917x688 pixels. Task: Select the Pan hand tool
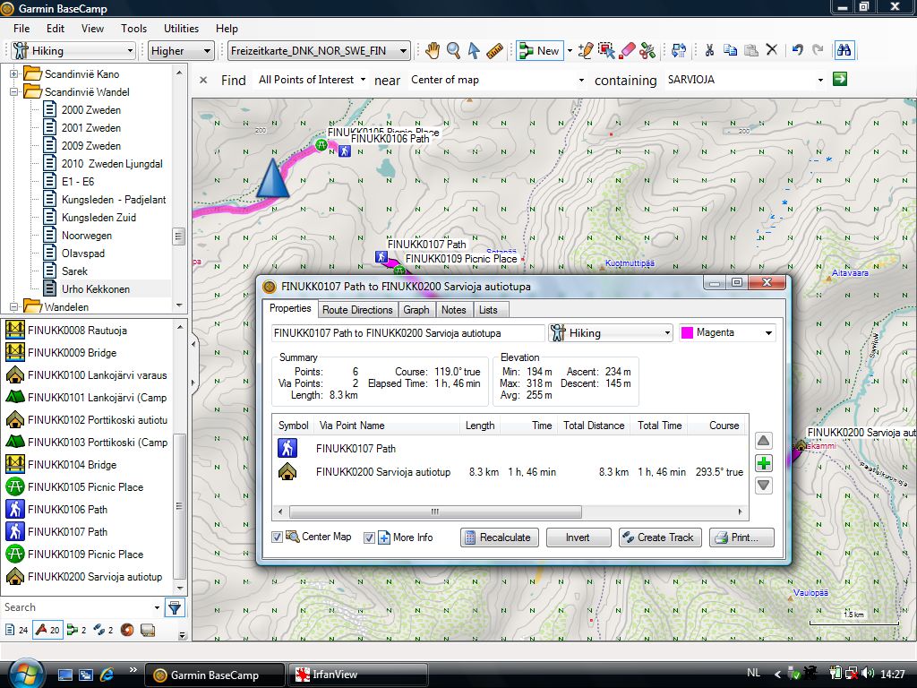[433, 51]
